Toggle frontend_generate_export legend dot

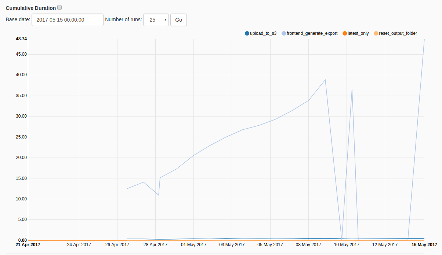(284, 33)
